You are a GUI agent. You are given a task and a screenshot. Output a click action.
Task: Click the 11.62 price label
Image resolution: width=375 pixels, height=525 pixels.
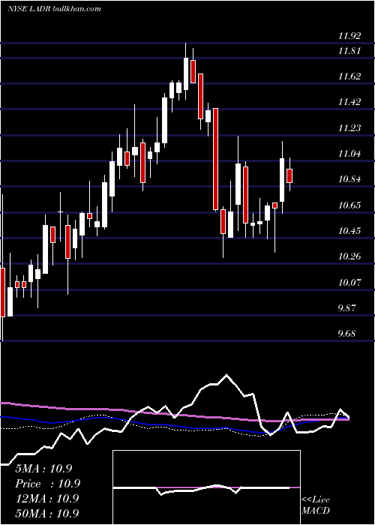(349, 76)
